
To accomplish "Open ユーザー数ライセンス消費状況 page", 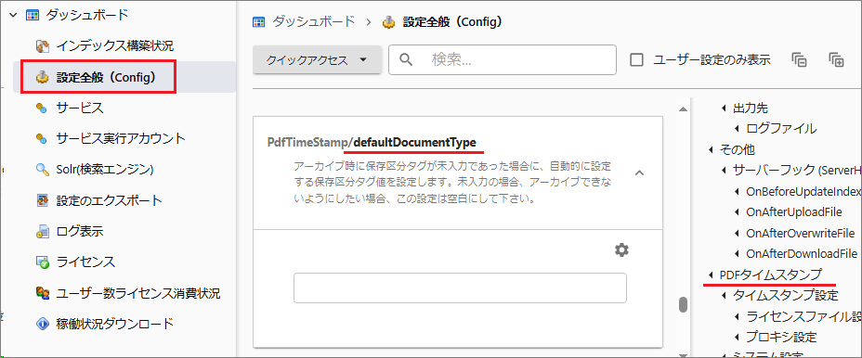I will 128,293.
